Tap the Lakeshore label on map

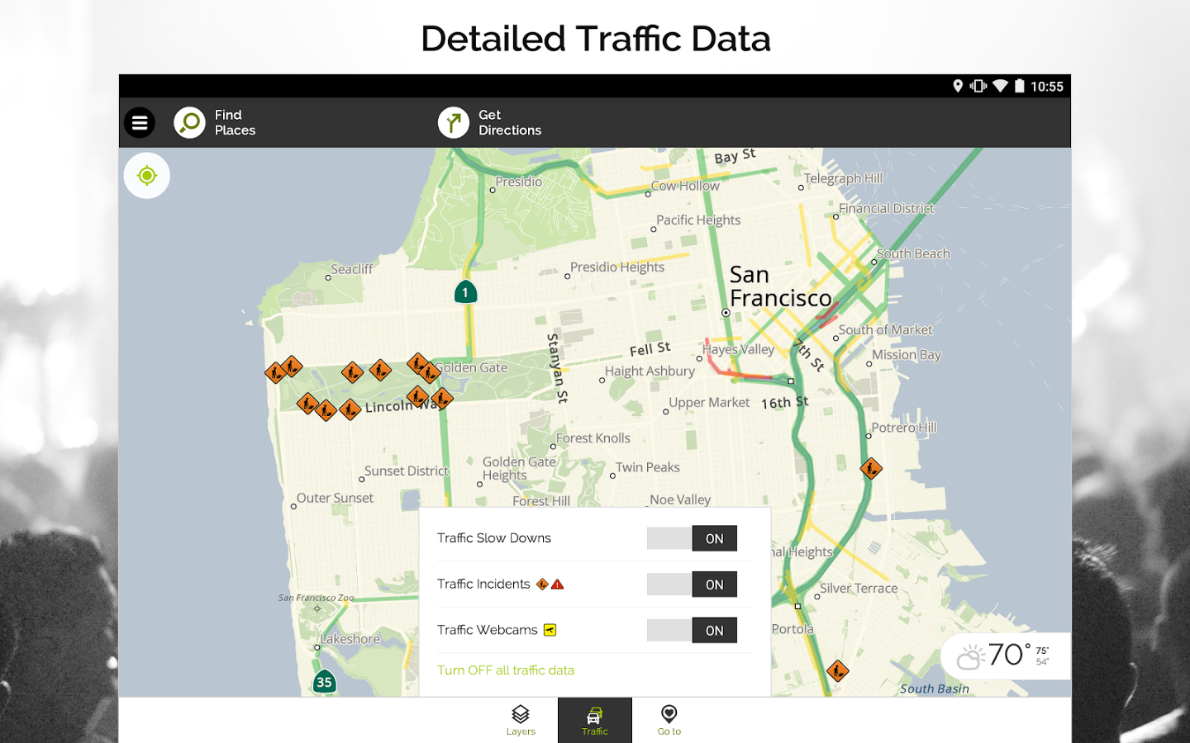click(x=350, y=639)
